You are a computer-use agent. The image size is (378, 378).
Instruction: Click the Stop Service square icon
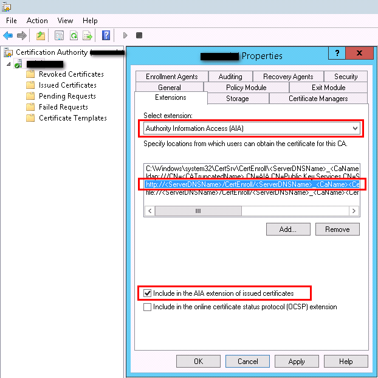(x=139, y=35)
